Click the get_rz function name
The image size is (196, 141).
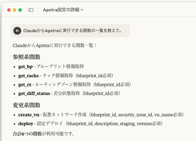click(x=25, y=84)
